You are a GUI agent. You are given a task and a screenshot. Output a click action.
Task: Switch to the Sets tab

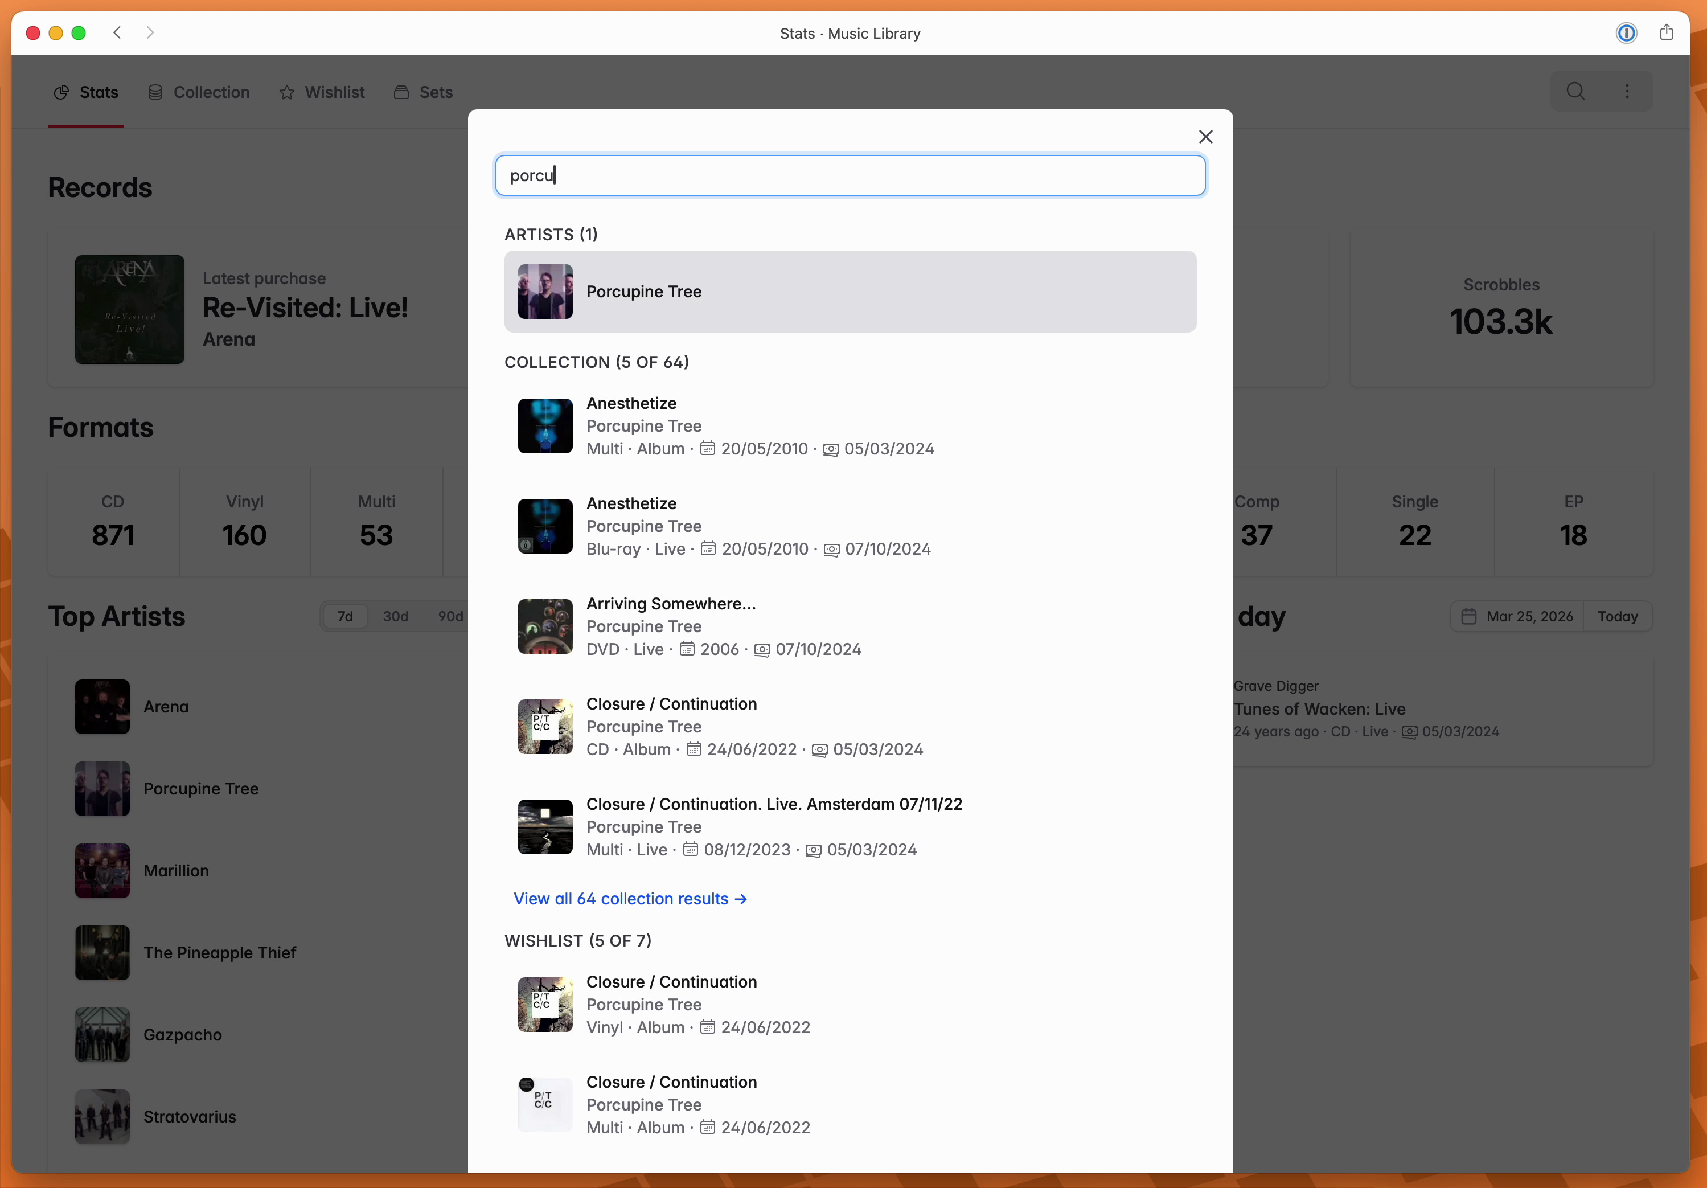[x=423, y=92]
